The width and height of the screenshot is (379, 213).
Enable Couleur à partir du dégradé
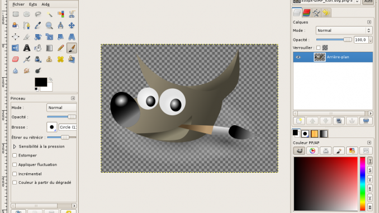15,183
